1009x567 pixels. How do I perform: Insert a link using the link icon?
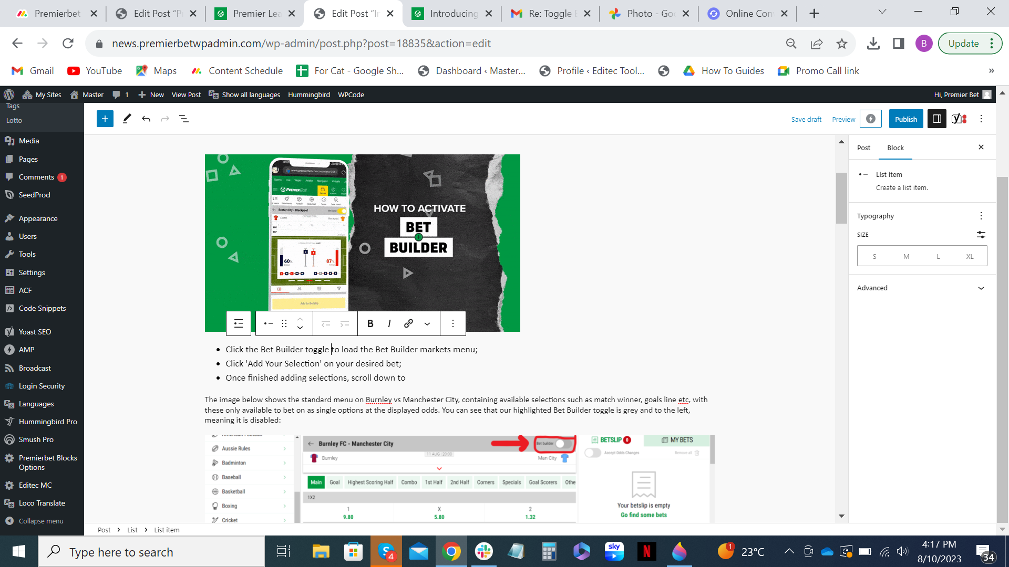pos(408,323)
